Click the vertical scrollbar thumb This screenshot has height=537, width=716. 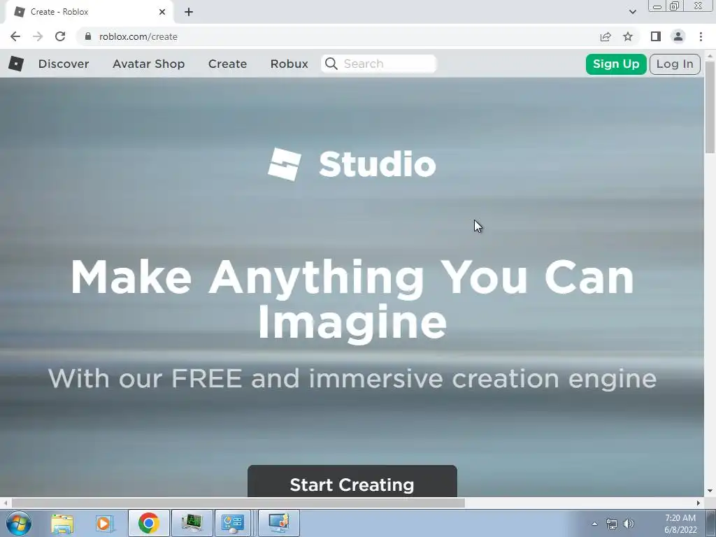click(x=710, y=107)
